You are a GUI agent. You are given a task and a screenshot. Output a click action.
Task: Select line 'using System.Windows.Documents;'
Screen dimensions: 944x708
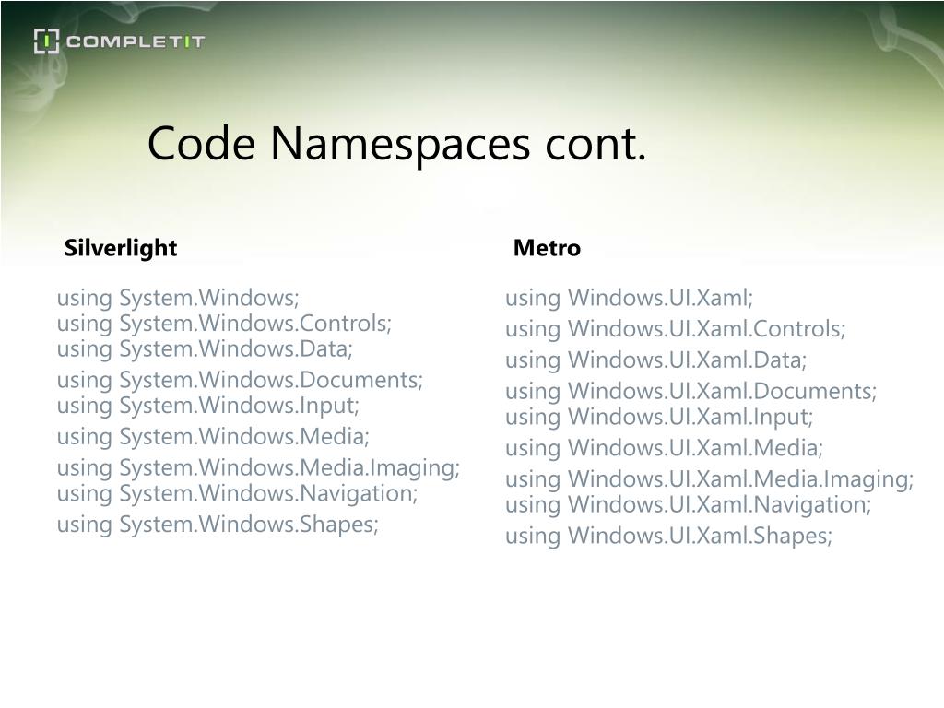(x=241, y=380)
